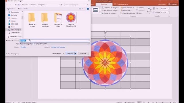Open the Imágenes guardadas folder
Screen dimensions: 184x103
(x=45, y=20)
